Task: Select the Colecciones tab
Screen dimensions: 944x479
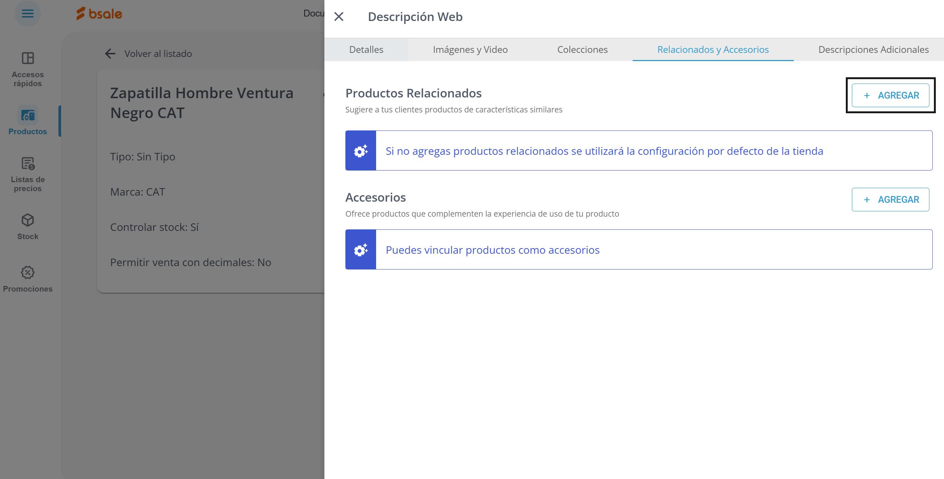Action: 582,49
